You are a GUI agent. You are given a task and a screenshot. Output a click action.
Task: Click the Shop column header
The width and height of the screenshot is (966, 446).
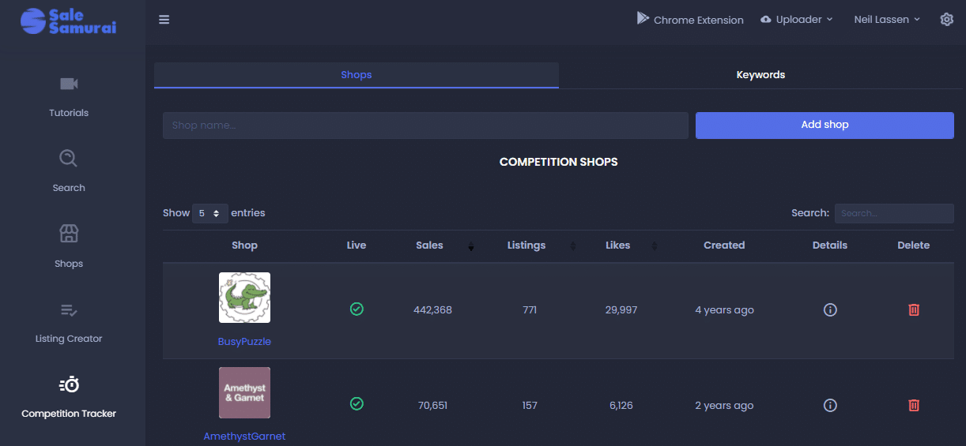244,245
